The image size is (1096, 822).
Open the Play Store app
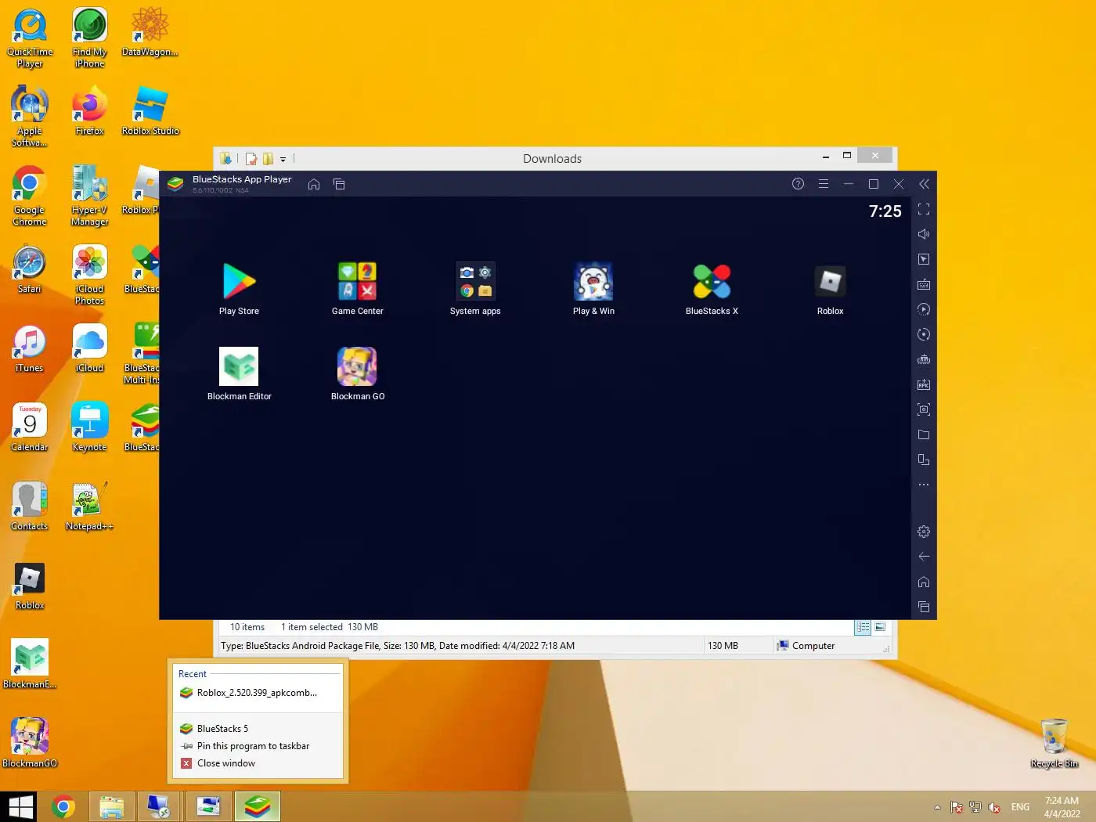(239, 288)
